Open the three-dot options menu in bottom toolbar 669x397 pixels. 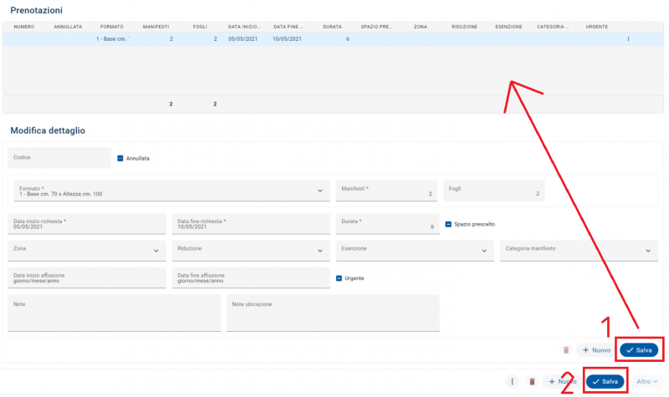coord(513,381)
